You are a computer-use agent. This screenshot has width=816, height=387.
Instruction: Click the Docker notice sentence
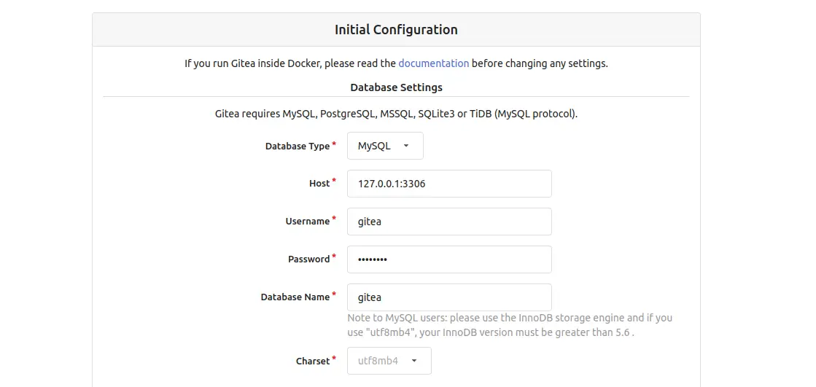click(x=396, y=63)
